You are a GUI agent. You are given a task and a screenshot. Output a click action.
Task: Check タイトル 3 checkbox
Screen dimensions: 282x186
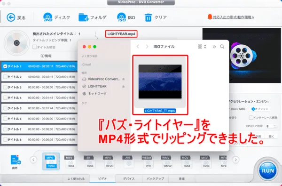click(5, 87)
